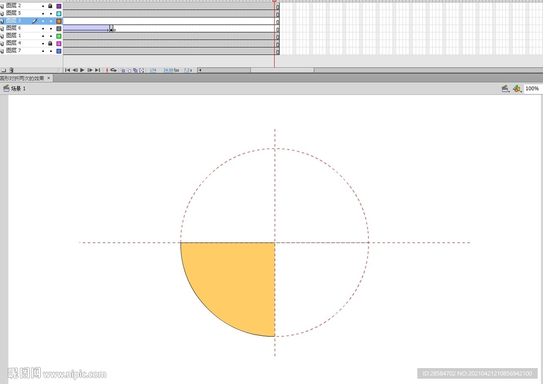Select the keyframe in 图层 6 timeline
Screen dimensions: 543x384
(x=111, y=30)
